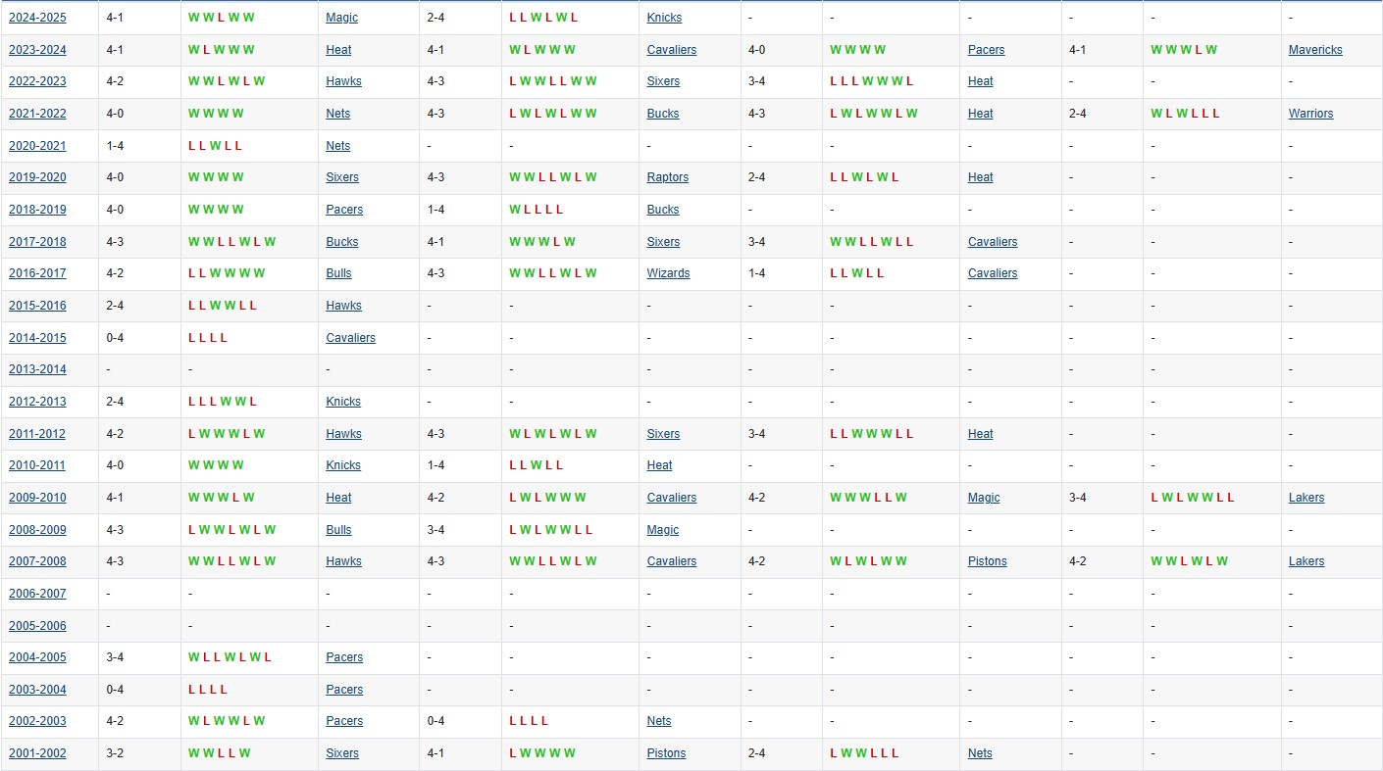Select the Raptors team link
1383x771 pixels.
[667, 177]
